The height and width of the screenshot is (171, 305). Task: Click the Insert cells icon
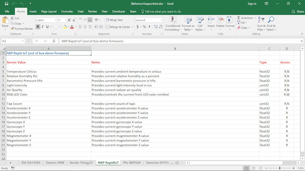click(x=211, y=20)
